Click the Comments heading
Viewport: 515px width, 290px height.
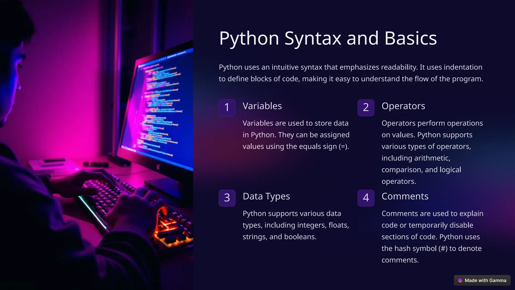click(405, 196)
